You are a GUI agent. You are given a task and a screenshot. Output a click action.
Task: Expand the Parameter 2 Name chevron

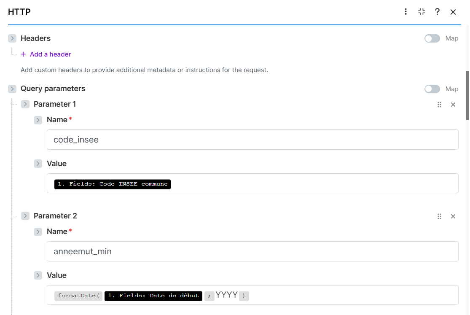click(38, 232)
